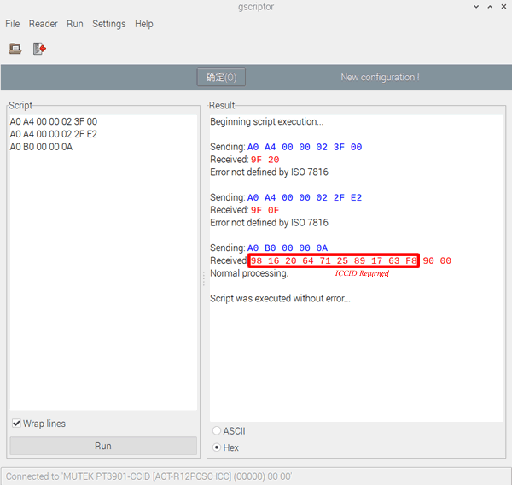Click the script line 'A0 B0 00 00 0A'
512x485 pixels.
[x=41, y=147]
